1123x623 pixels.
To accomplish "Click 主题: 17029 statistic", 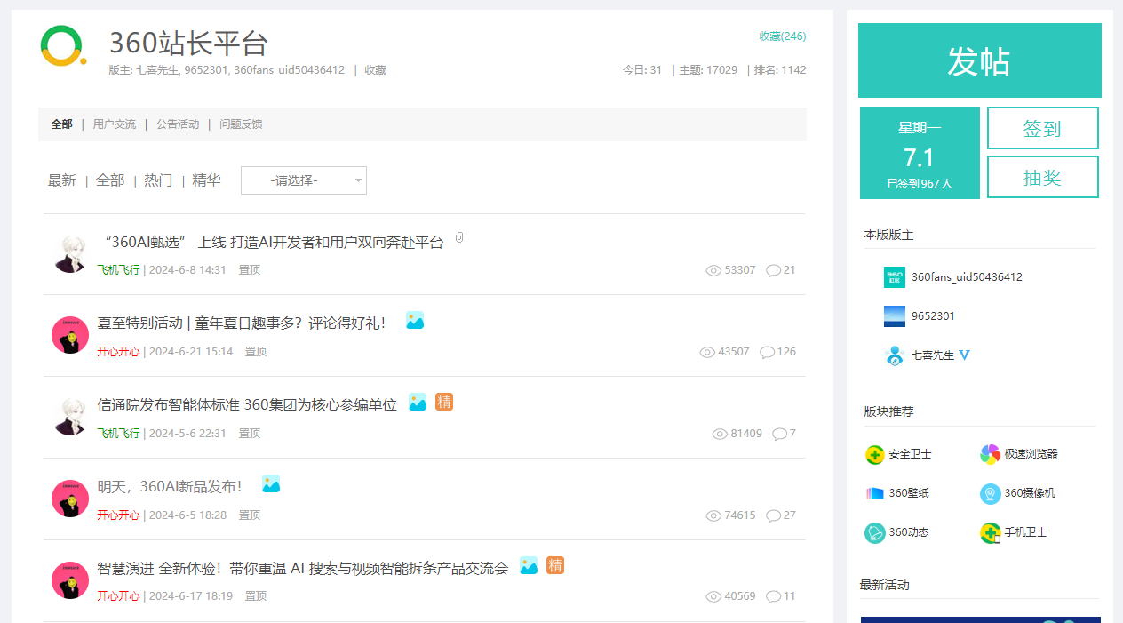I will [x=708, y=70].
